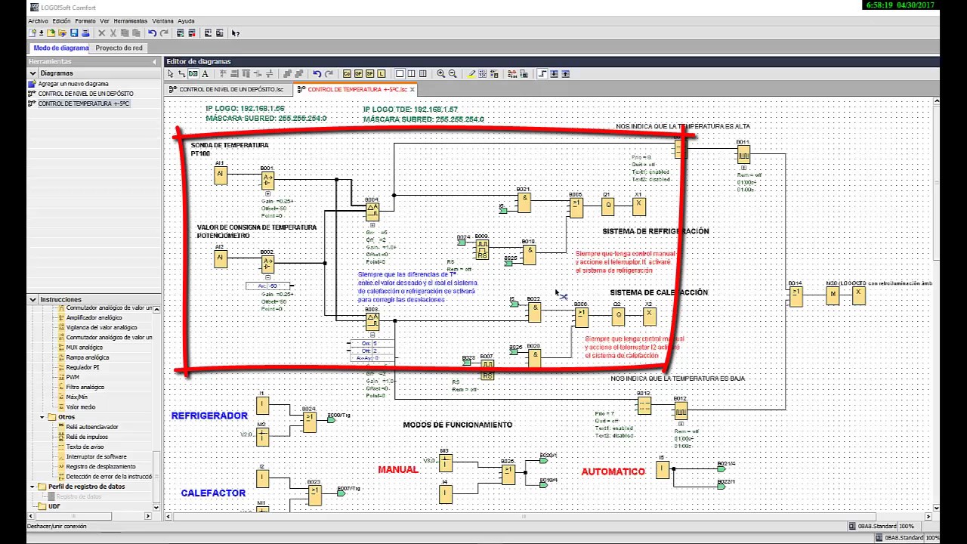The image size is (967, 544).
Task: Open CONTROL DE NIVEL DE UN DEPÓSITO.lsc tab
Action: 227,89
